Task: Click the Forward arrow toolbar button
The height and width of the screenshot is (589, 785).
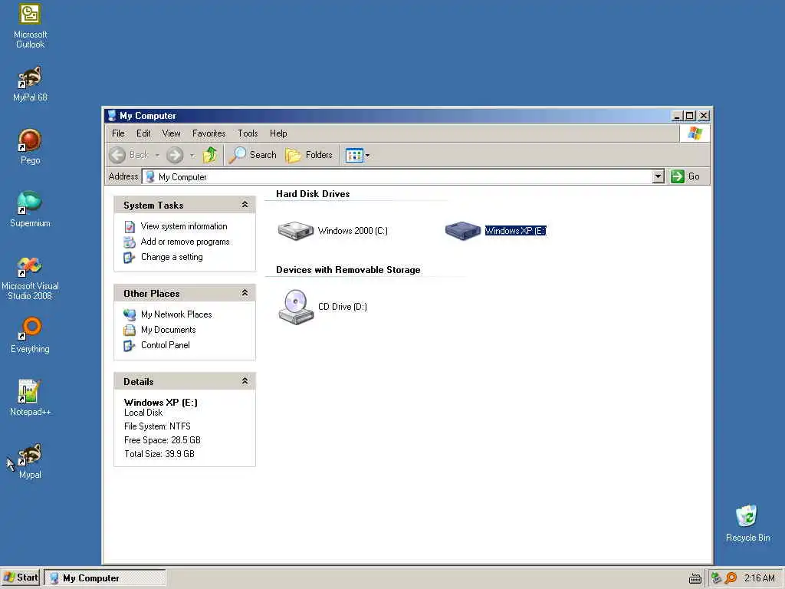Action: click(x=175, y=155)
